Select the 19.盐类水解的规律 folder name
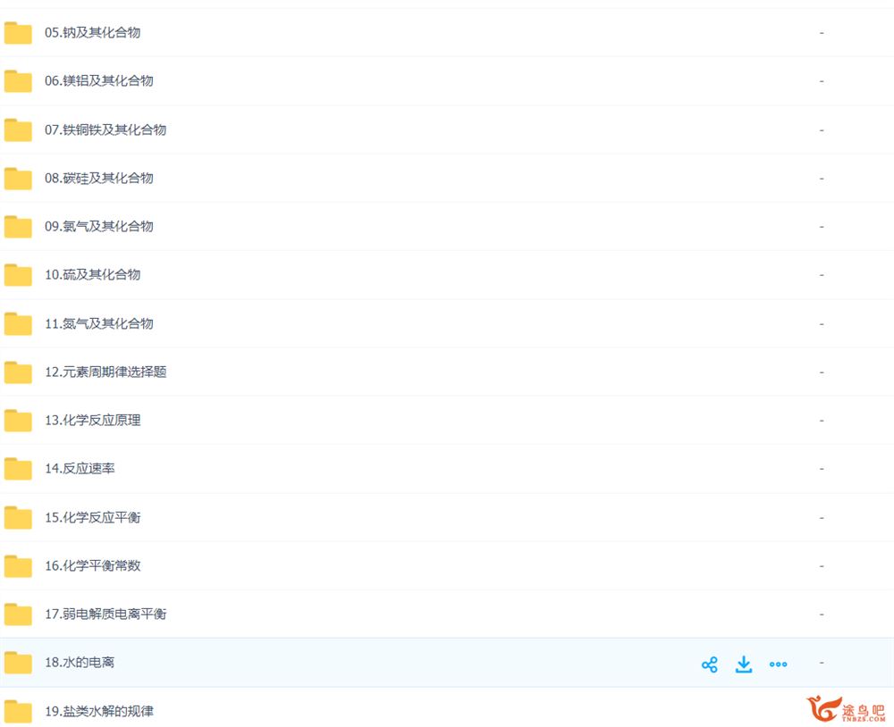Viewport: 894px width, 727px height. tap(99, 711)
